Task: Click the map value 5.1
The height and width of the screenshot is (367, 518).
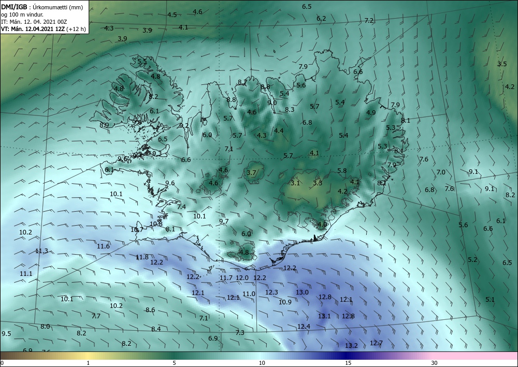Action: (490, 300)
